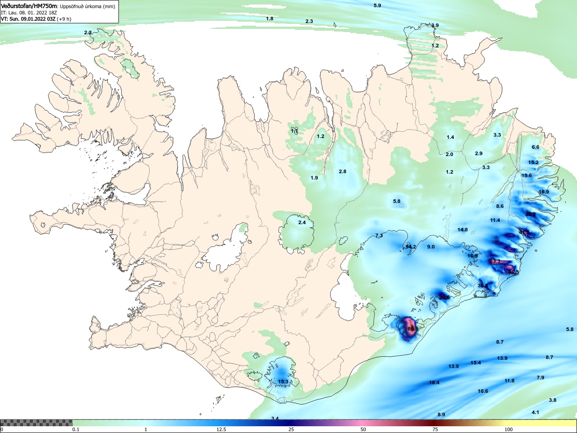
Task: Click the 1.4 precipitation value
Action: pos(450,137)
